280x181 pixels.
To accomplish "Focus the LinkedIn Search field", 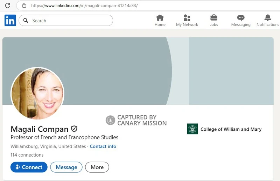I will 66,21.
